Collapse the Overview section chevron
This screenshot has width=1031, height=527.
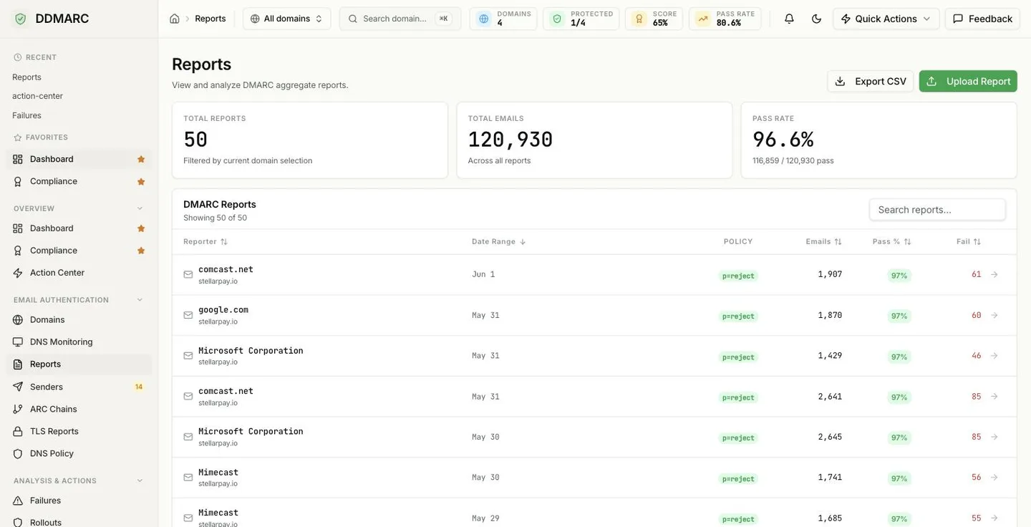140,208
